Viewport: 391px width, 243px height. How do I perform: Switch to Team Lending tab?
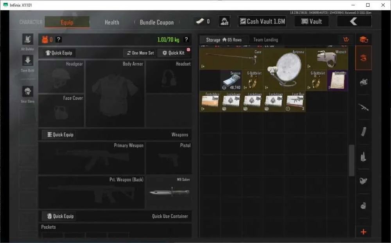(x=265, y=39)
